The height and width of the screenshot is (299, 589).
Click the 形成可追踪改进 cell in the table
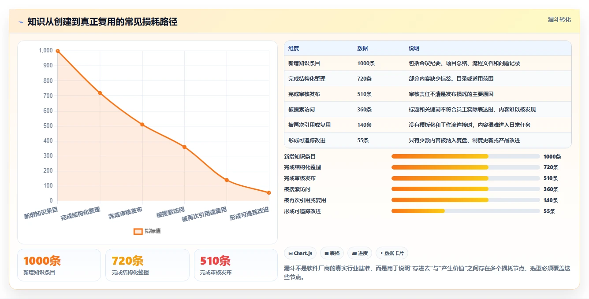click(x=307, y=140)
